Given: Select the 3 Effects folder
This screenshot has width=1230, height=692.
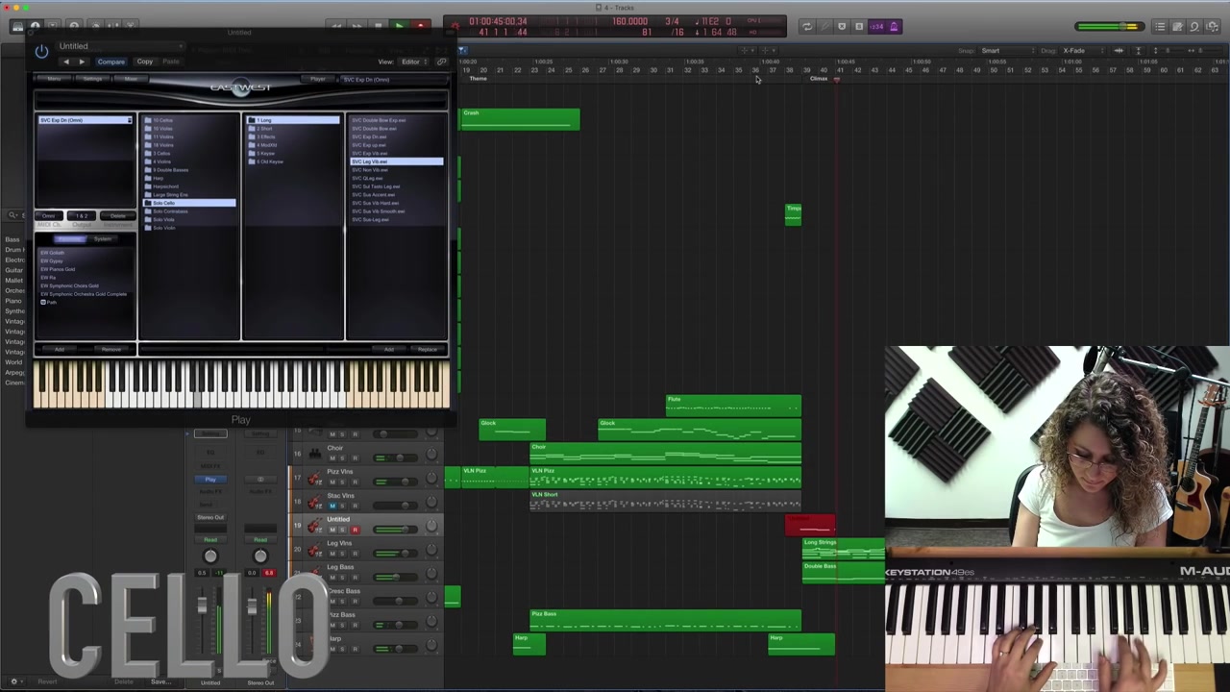Looking at the screenshot, I should point(293,136).
